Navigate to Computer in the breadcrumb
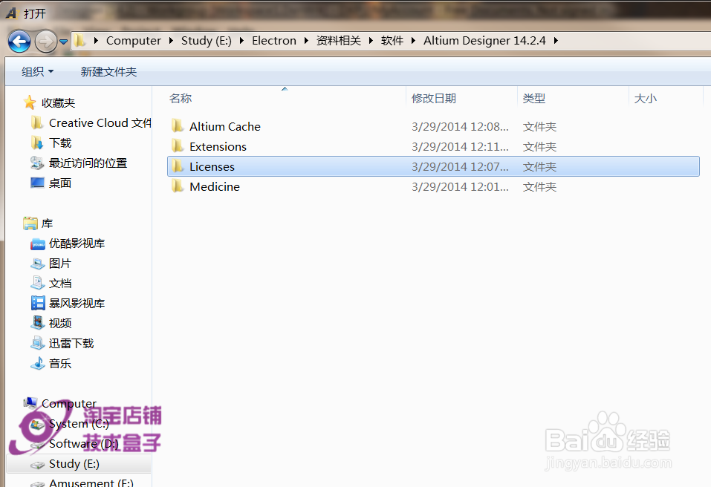The height and width of the screenshot is (487, 711). (x=133, y=41)
